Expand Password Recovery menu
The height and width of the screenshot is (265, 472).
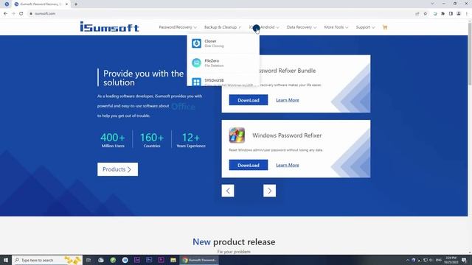click(178, 27)
